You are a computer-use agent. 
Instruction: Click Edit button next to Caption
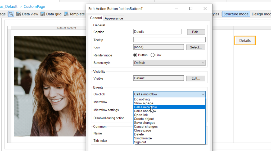pos(196,32)
